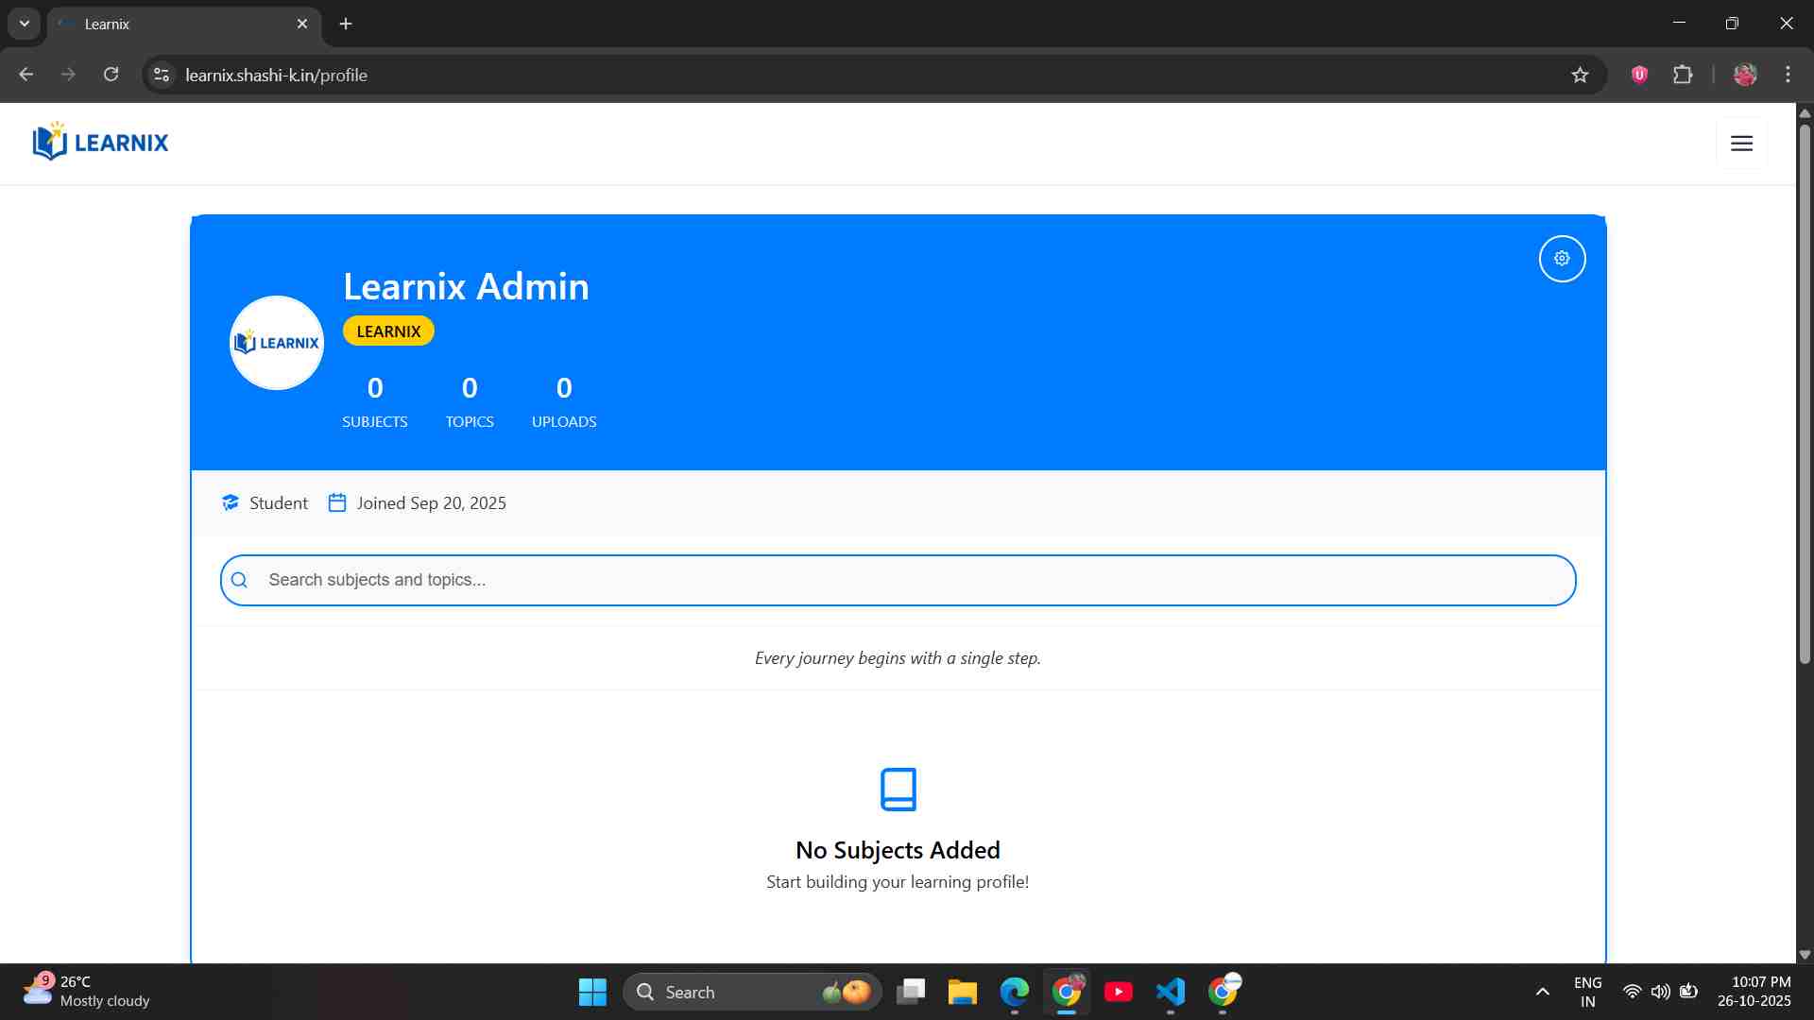Click the Learnix logo in header
Screen dimensions: 1814x1020
coord(100,143)
